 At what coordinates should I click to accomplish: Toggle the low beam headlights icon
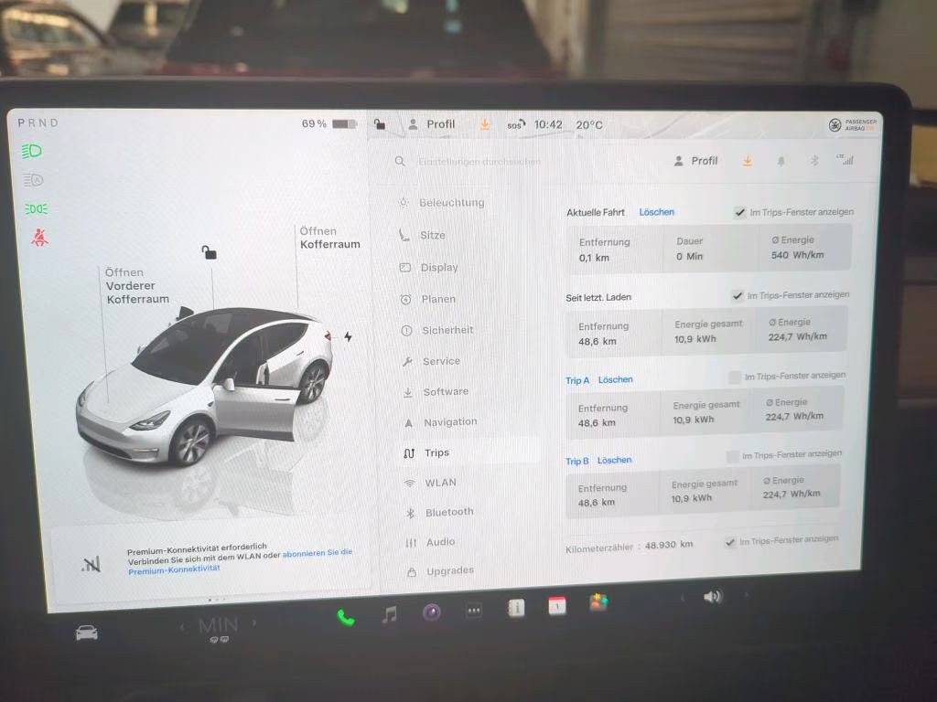click(32, 151)
